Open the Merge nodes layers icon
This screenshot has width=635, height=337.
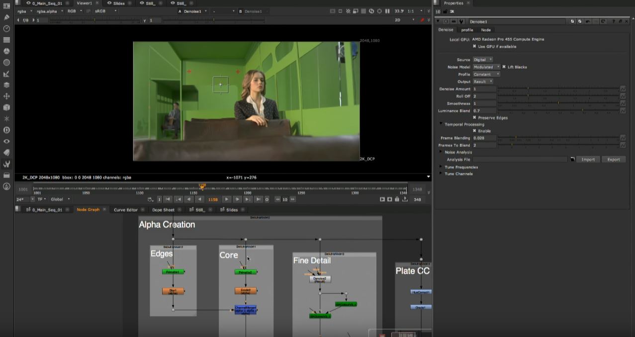(x=6, y=85)
